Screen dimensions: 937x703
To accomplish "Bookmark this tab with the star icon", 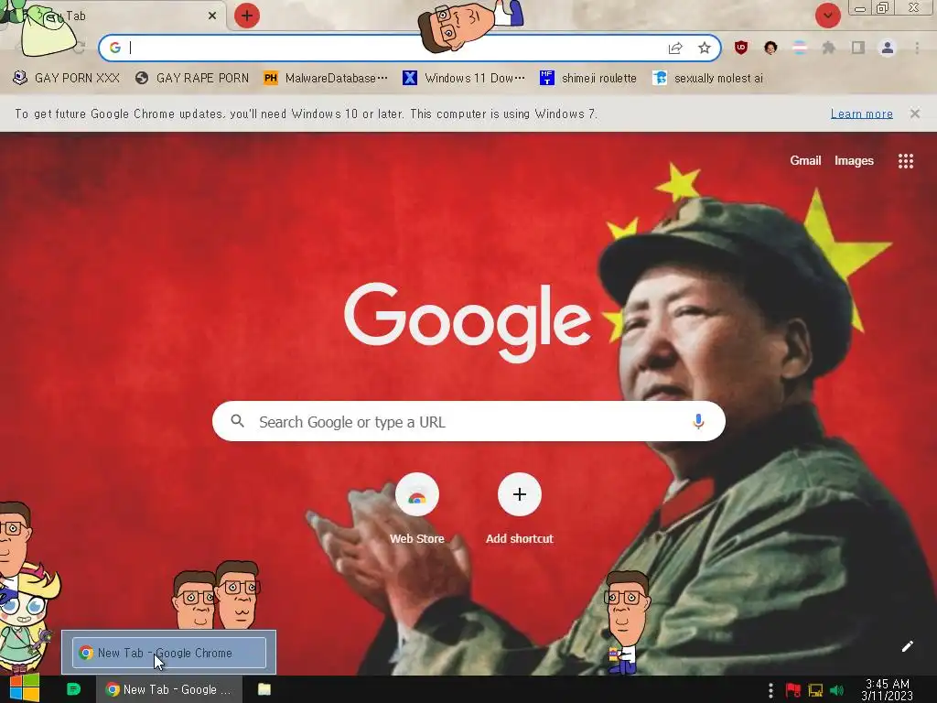I will pos(705,48).
